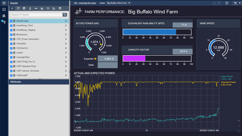Viewport: 242px width, 136px height.
Task: Select the Bar Chart symbol tool
Action: pyautogui.click(x=42, y=8)
